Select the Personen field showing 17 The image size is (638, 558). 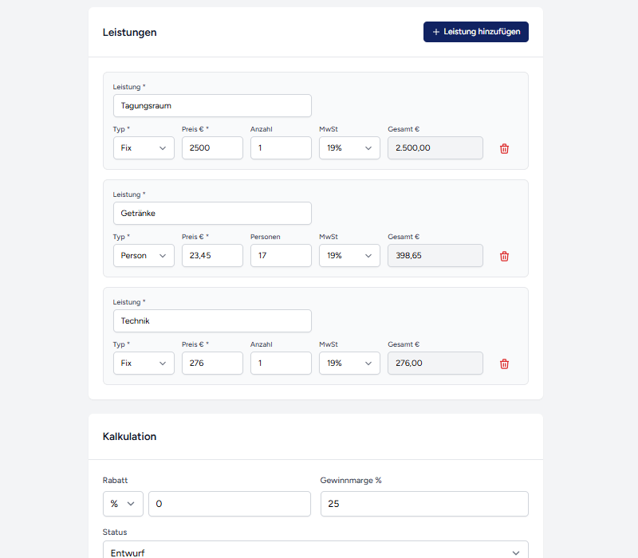pos(281,255)
